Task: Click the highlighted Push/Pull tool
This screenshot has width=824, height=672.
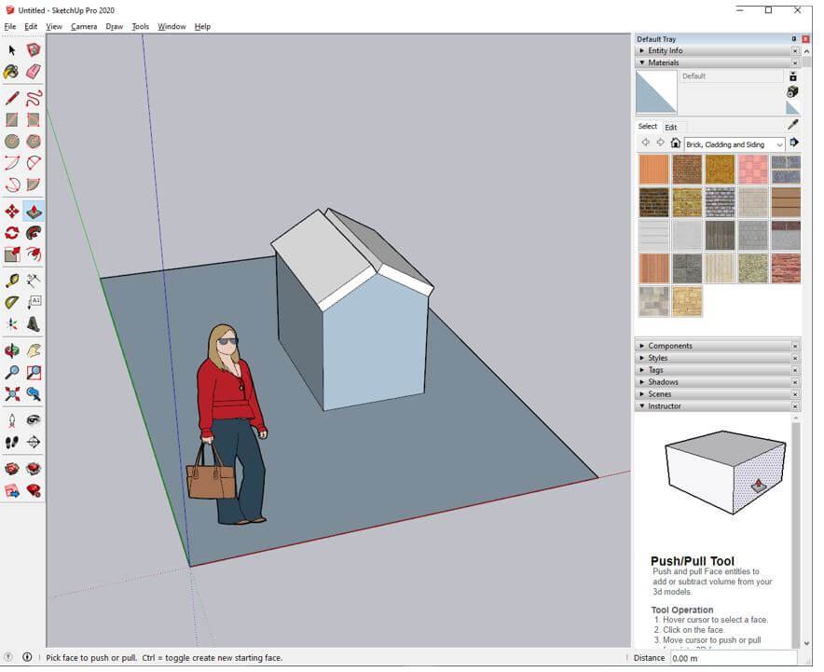Action: (34, 212)
